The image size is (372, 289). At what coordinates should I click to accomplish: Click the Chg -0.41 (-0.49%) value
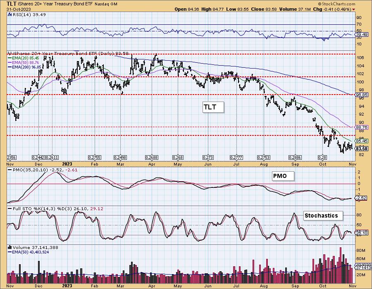[x=332, y=9]
